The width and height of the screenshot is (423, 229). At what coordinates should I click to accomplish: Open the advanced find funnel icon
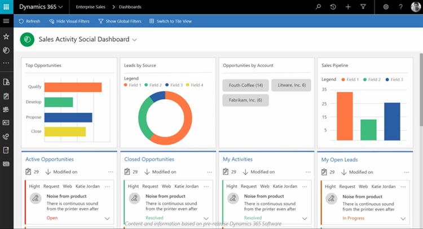[363, 7]
